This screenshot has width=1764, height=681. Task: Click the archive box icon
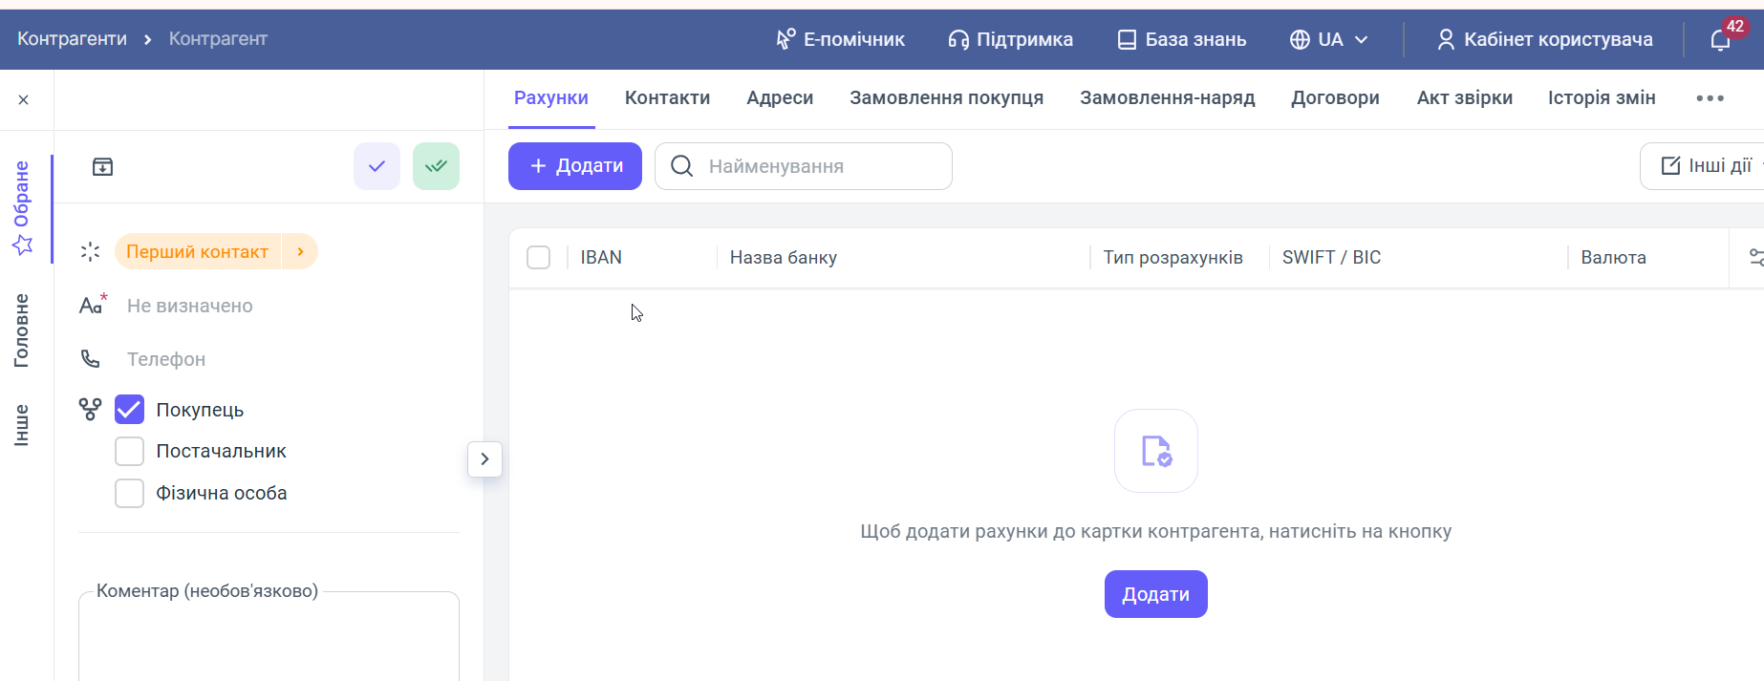(x=102, y=167)
